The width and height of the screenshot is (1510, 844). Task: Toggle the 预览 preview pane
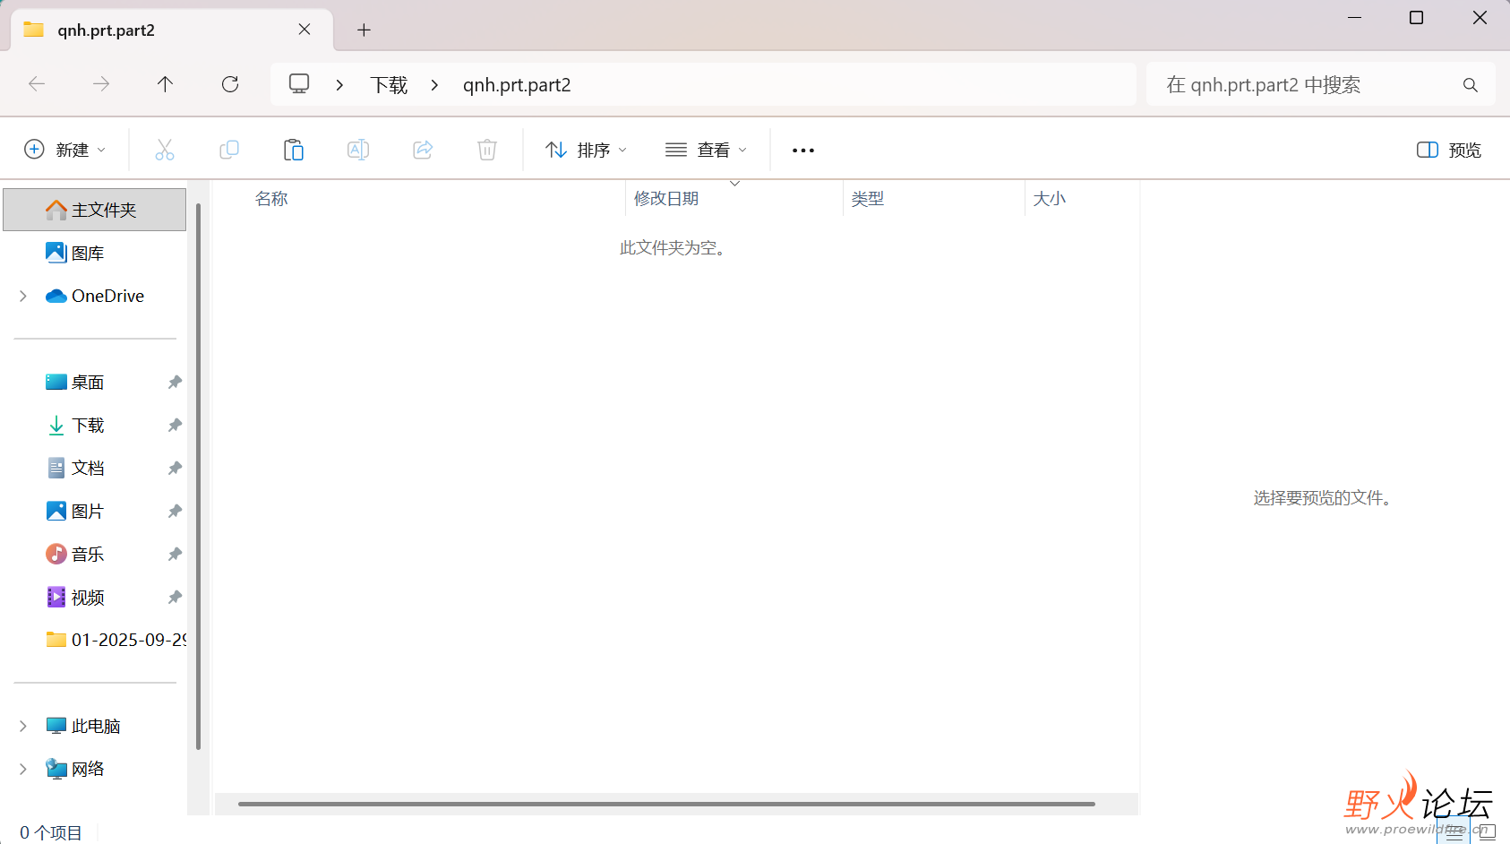(x=1448, y=150)
